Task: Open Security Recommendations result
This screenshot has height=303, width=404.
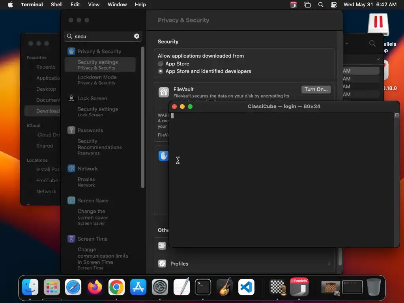Action: 100,147
